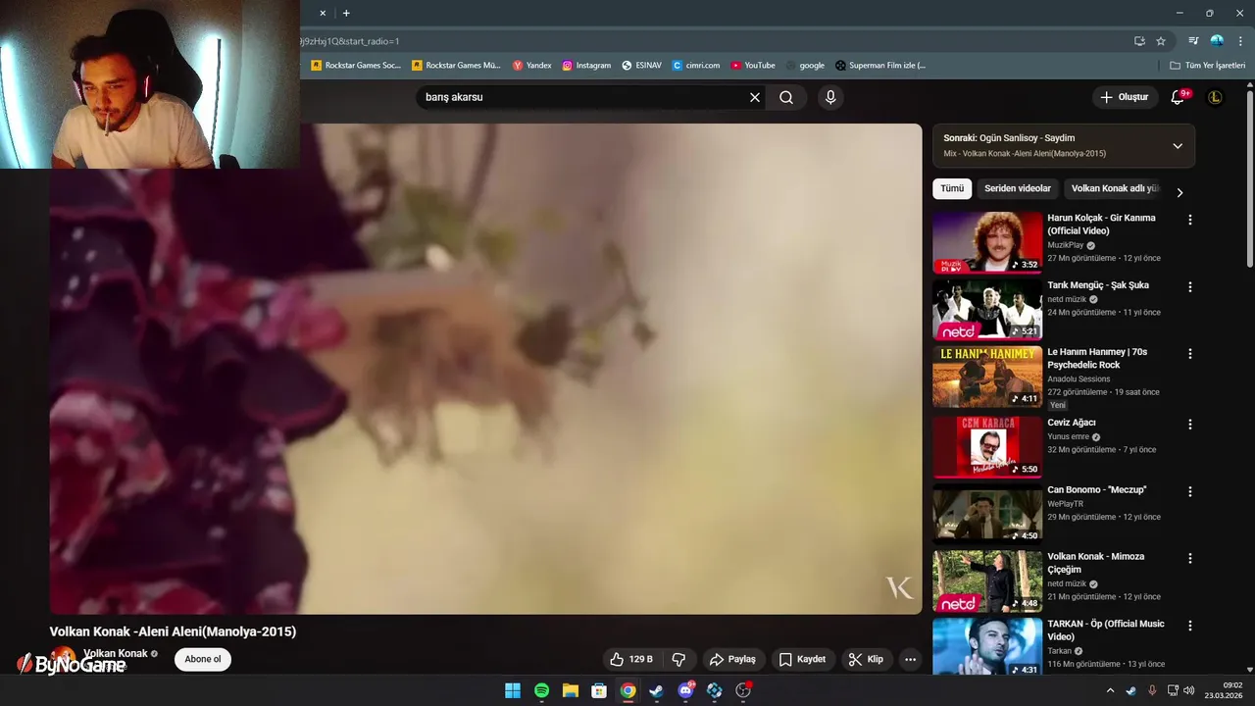This screenshot has height=706, width=1255.
Task: Select the Volkan Konak adlı chip
Action: coord(1115,188)
